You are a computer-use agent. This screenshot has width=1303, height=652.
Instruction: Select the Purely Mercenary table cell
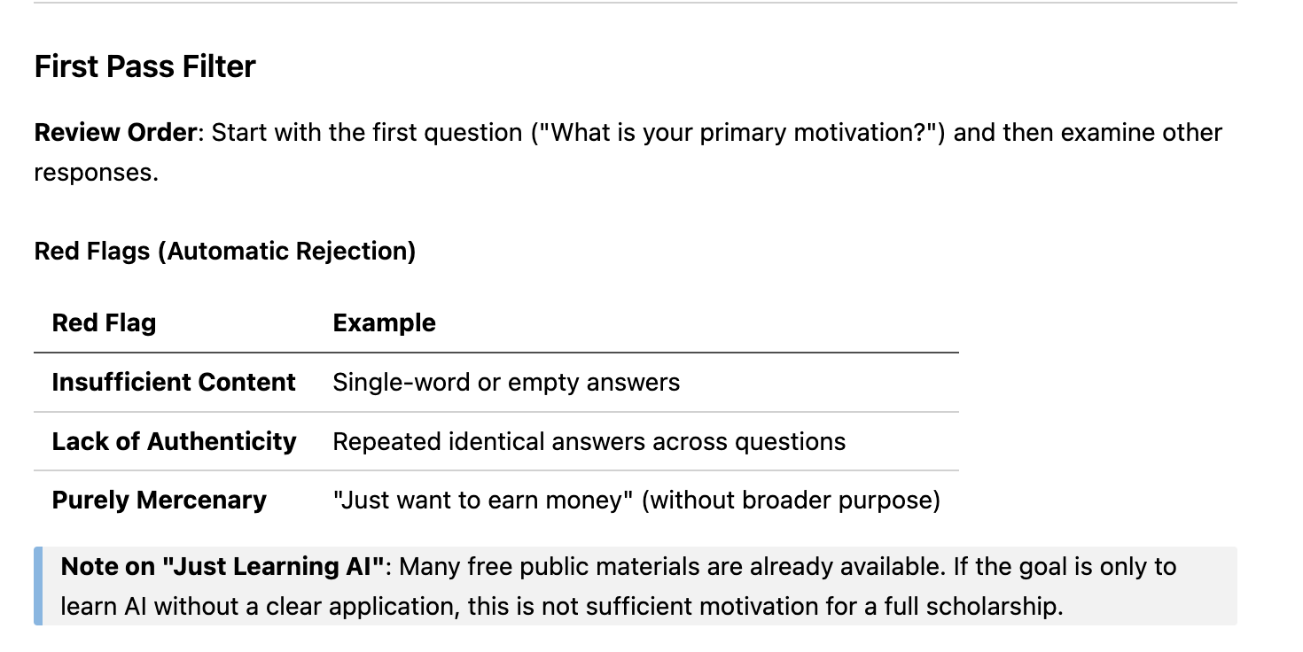coord(159,501)
